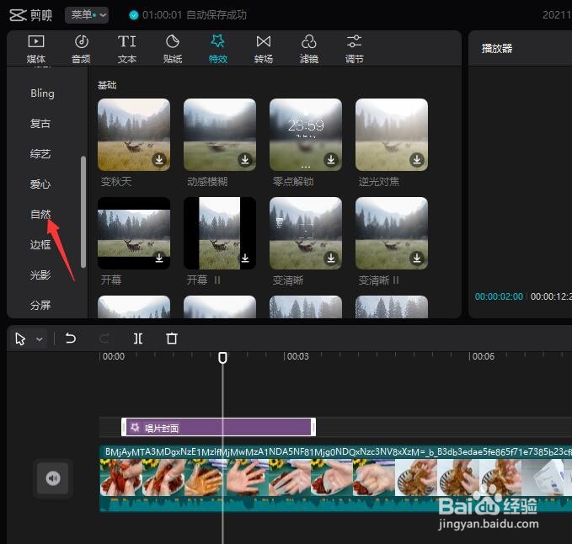
Task: Click the effect category list scrollbar
Action: point(83,212)
